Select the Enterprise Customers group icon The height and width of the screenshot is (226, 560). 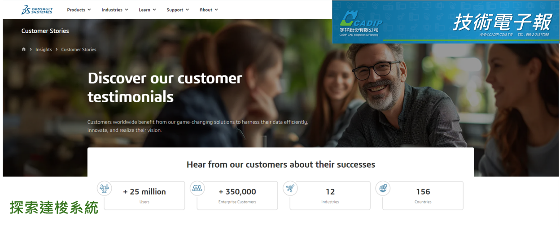(197, 188)
